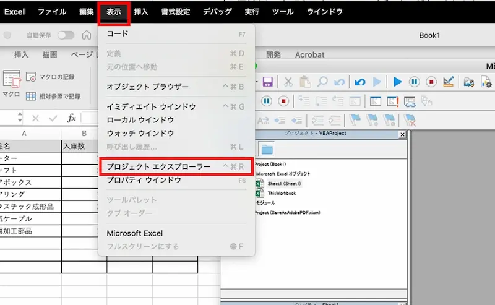Click the Toggle Bookmark flag icon
Image resolution: width=495 pixels, height=305 pixels.
point(355,120)
